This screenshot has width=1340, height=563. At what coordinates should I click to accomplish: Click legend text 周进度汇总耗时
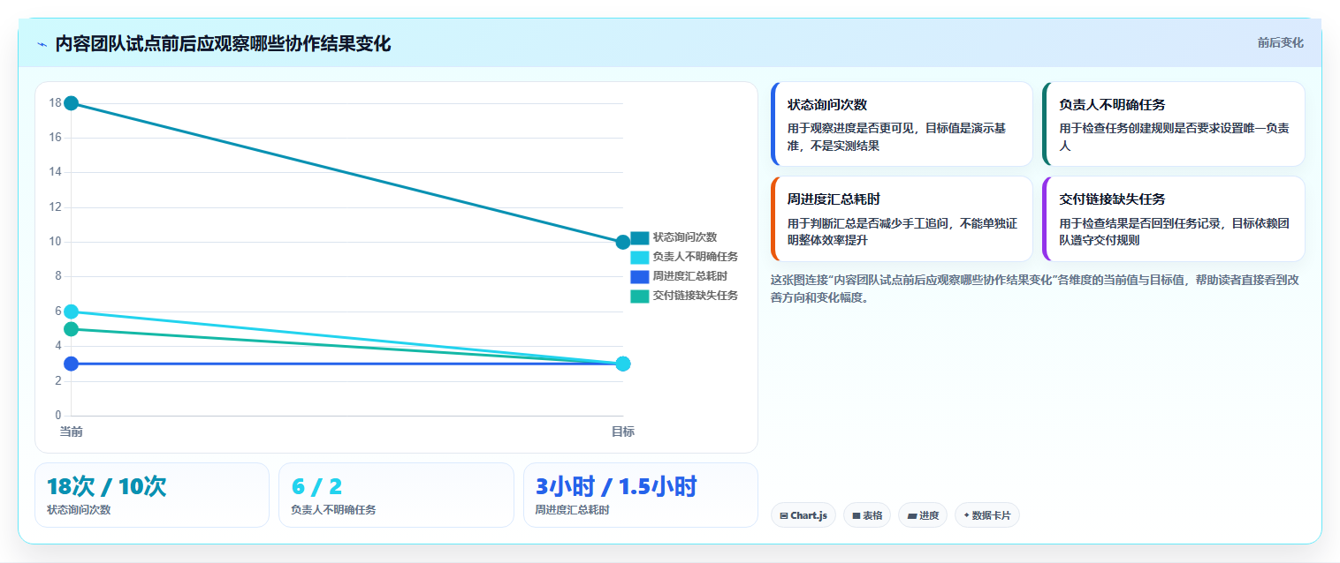point(690,276)
